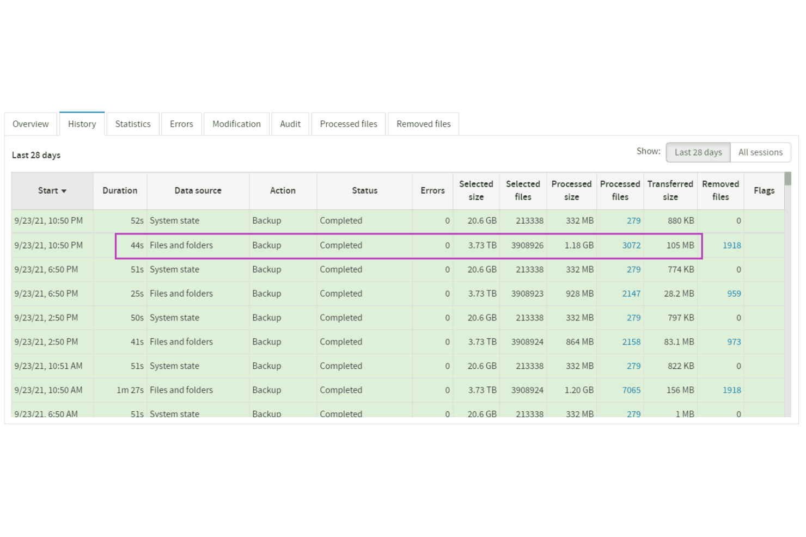Sort by Flags column header
The width and height of the screenshot is (806, 537).
click(x=764, y=190)
